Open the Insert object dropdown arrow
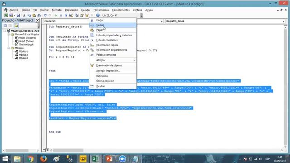 pyautogui.click(x=14, y=15)
